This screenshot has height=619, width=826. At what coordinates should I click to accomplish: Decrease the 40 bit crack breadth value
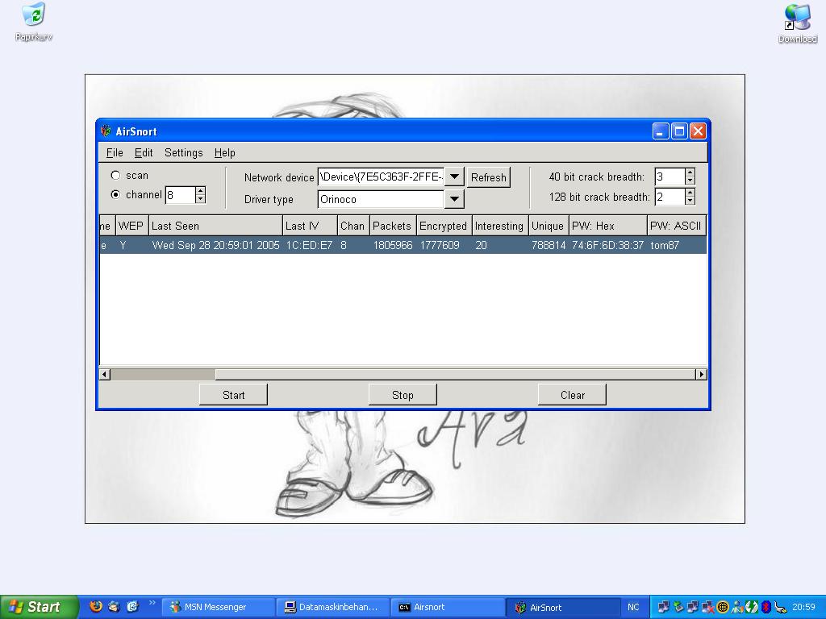[x=690, y=181]
